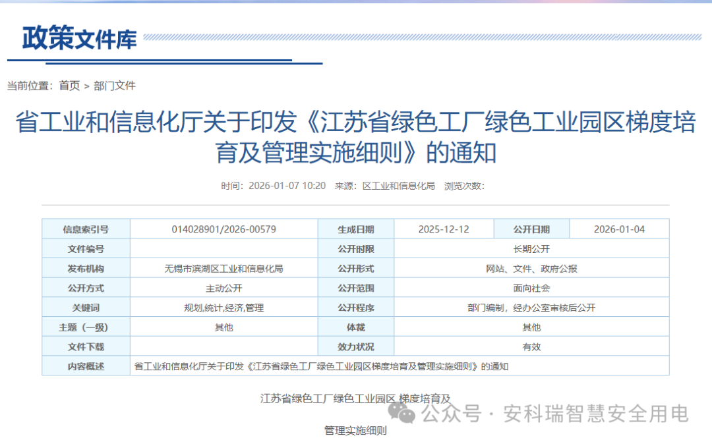Click the 生成日期 header cell
The height and width of the screenshot is (442, 712).
[x=356, y=229]
